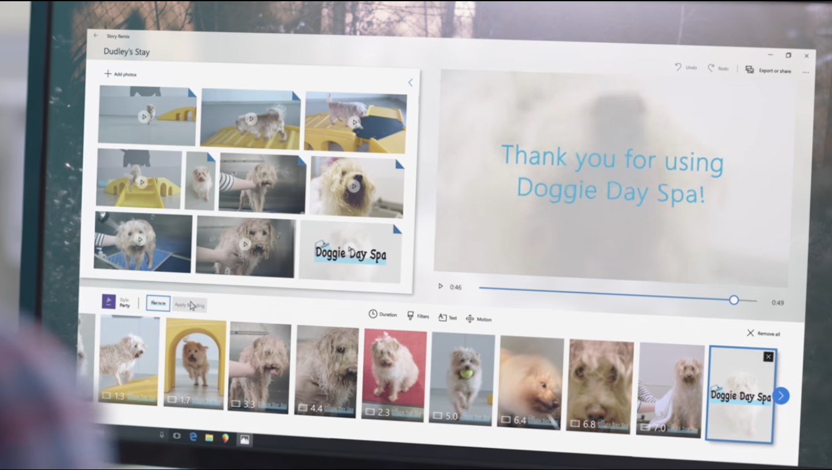This screenshot has height=470, width=832.
Task: Advance storyboard with the blue arrow button
Action: [781, 396]
